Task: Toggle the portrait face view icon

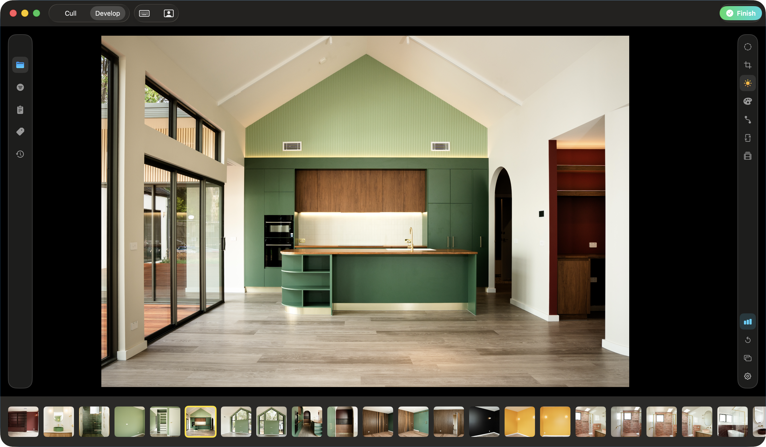Action: pos(168,13)
